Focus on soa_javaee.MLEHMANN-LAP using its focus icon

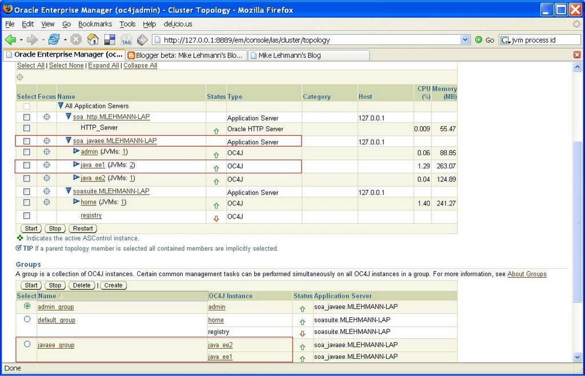(47, 141)
